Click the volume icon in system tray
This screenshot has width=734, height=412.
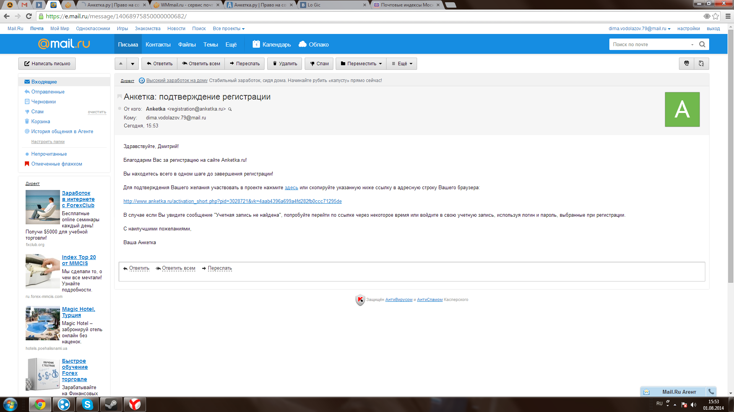693,404
